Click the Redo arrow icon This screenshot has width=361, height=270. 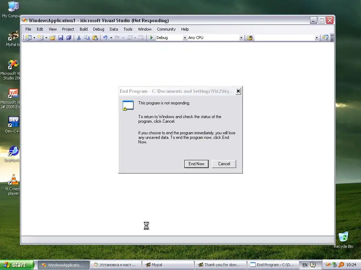click(x=117, y=38)
